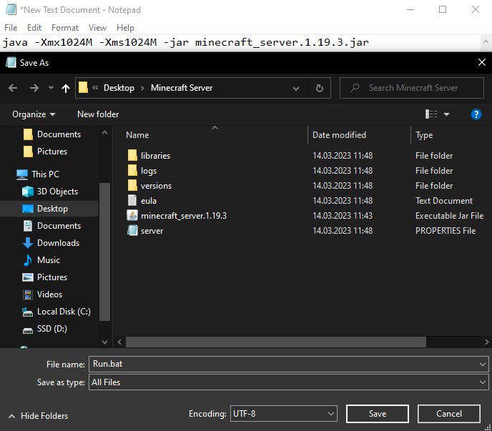Select the server properties file icon
Viewport: 492px width, 431px height.
[x=132, y=231]
